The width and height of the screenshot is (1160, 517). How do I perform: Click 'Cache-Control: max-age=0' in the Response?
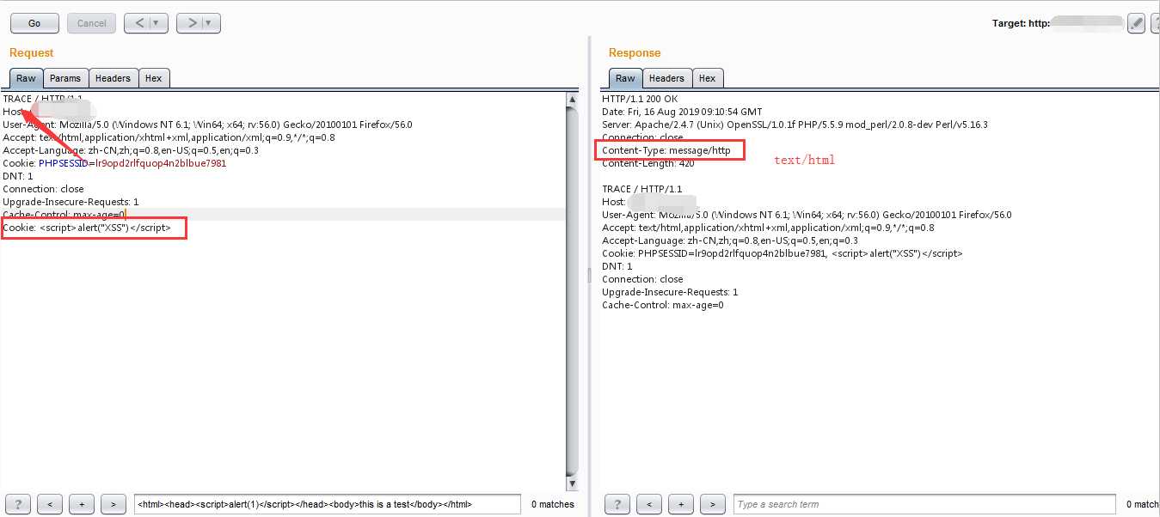[663, 305]
